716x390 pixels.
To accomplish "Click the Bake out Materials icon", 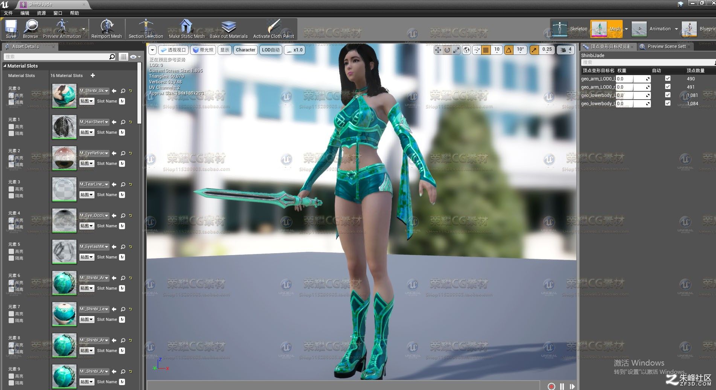I will coord(229,29).
